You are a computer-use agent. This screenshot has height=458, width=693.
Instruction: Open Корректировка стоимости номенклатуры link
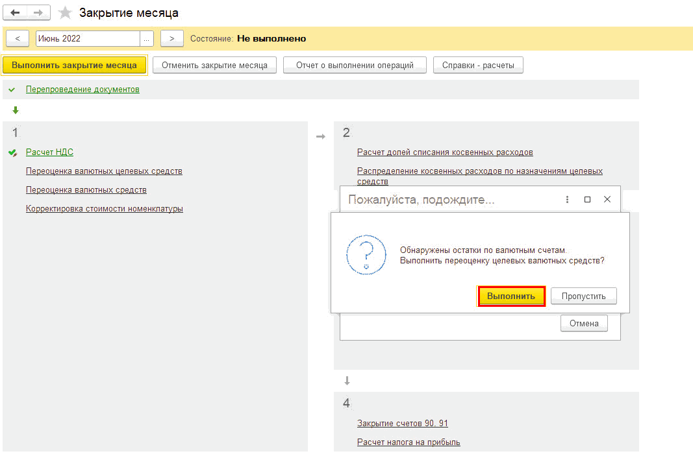click(x=104, y=209)
